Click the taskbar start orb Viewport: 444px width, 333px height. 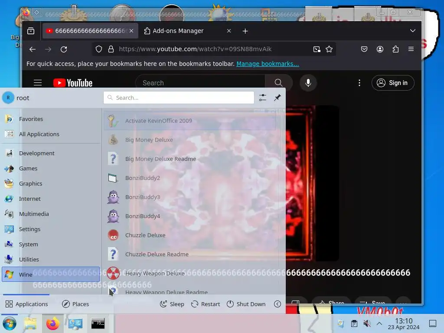[10, 323]
